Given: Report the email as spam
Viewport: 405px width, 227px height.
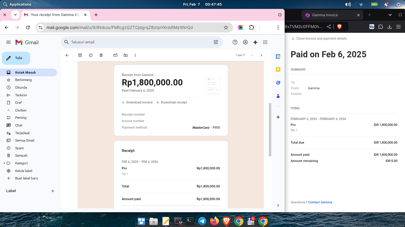Looking at the screenshot, I should 91,55.
